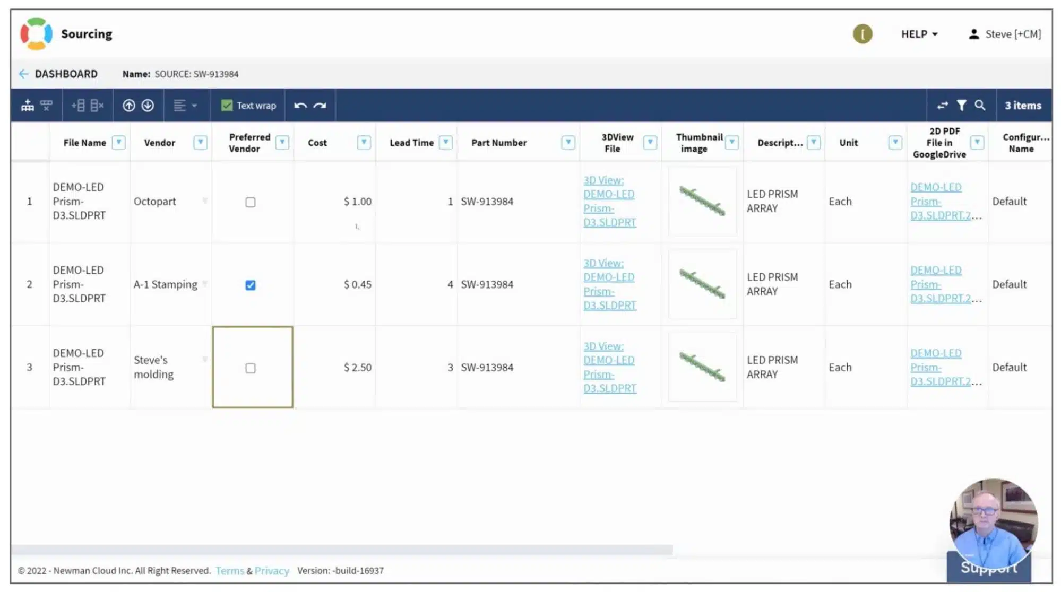This screenshot has height=592, width=1061.
Task: Click the add hierarchy structure icon
Action: click(28, 106)
